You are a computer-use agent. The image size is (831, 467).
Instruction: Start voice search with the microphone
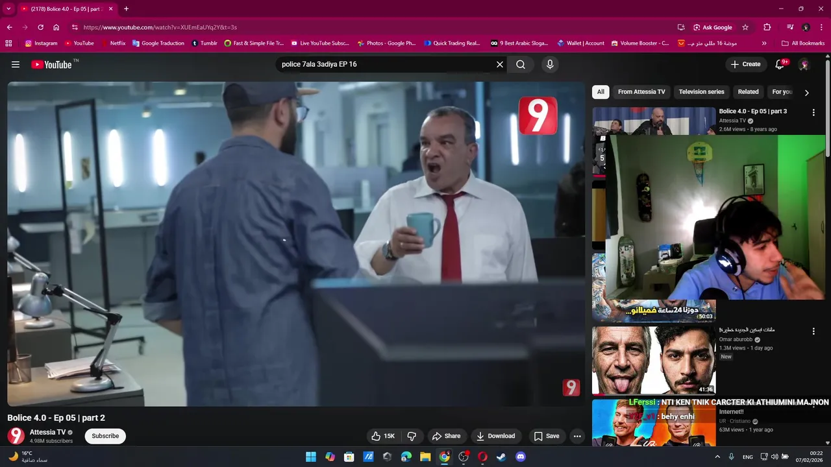(550, 64)
